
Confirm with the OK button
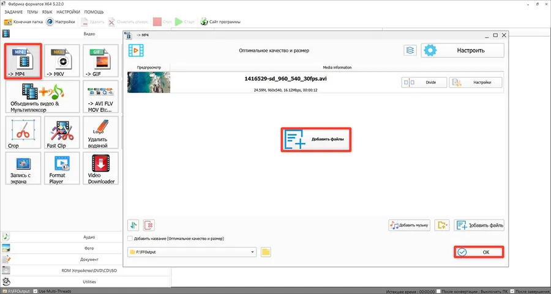(x=479, y=252)
